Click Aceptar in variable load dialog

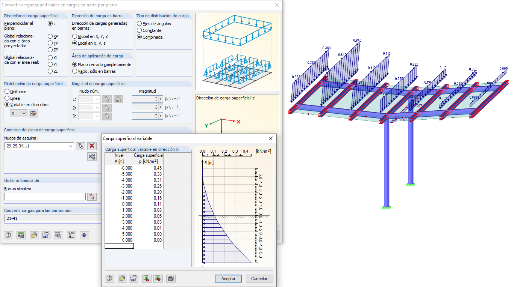228,279
